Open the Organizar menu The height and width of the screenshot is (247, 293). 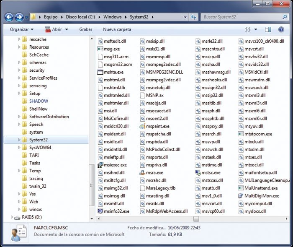tap(22, 29)
